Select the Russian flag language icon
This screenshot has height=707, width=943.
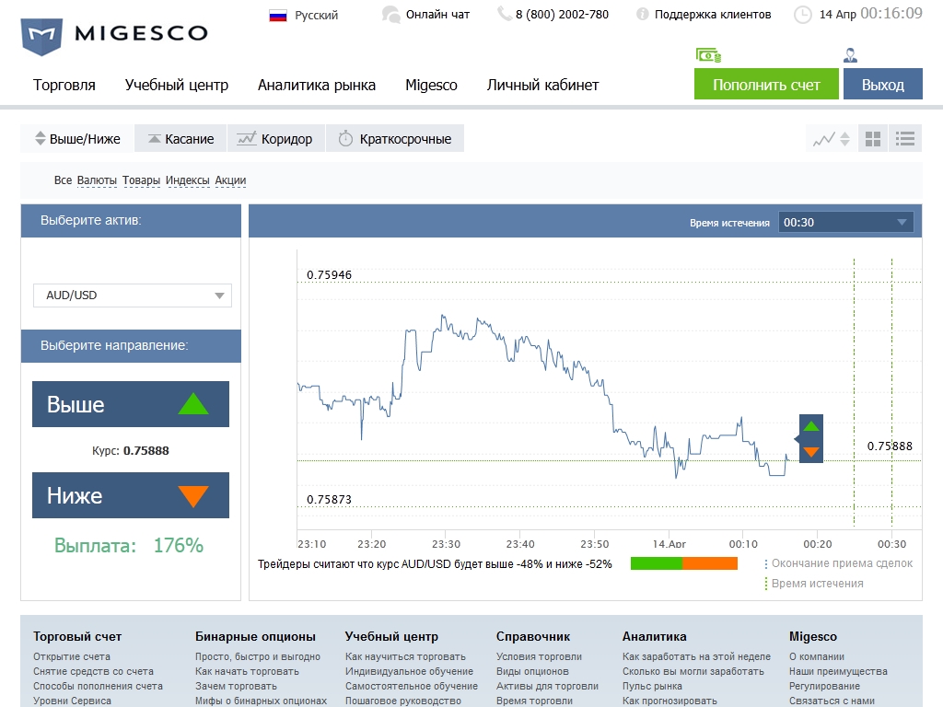click(278, 15)
